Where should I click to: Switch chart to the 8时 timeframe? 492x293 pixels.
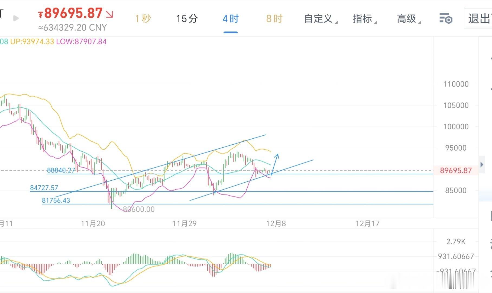[274, 19]
